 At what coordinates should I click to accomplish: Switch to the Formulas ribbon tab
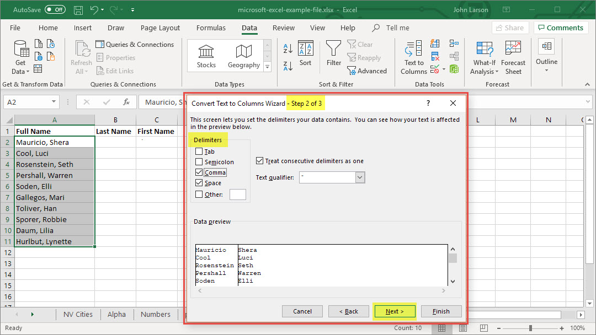(x=211, y=28)
